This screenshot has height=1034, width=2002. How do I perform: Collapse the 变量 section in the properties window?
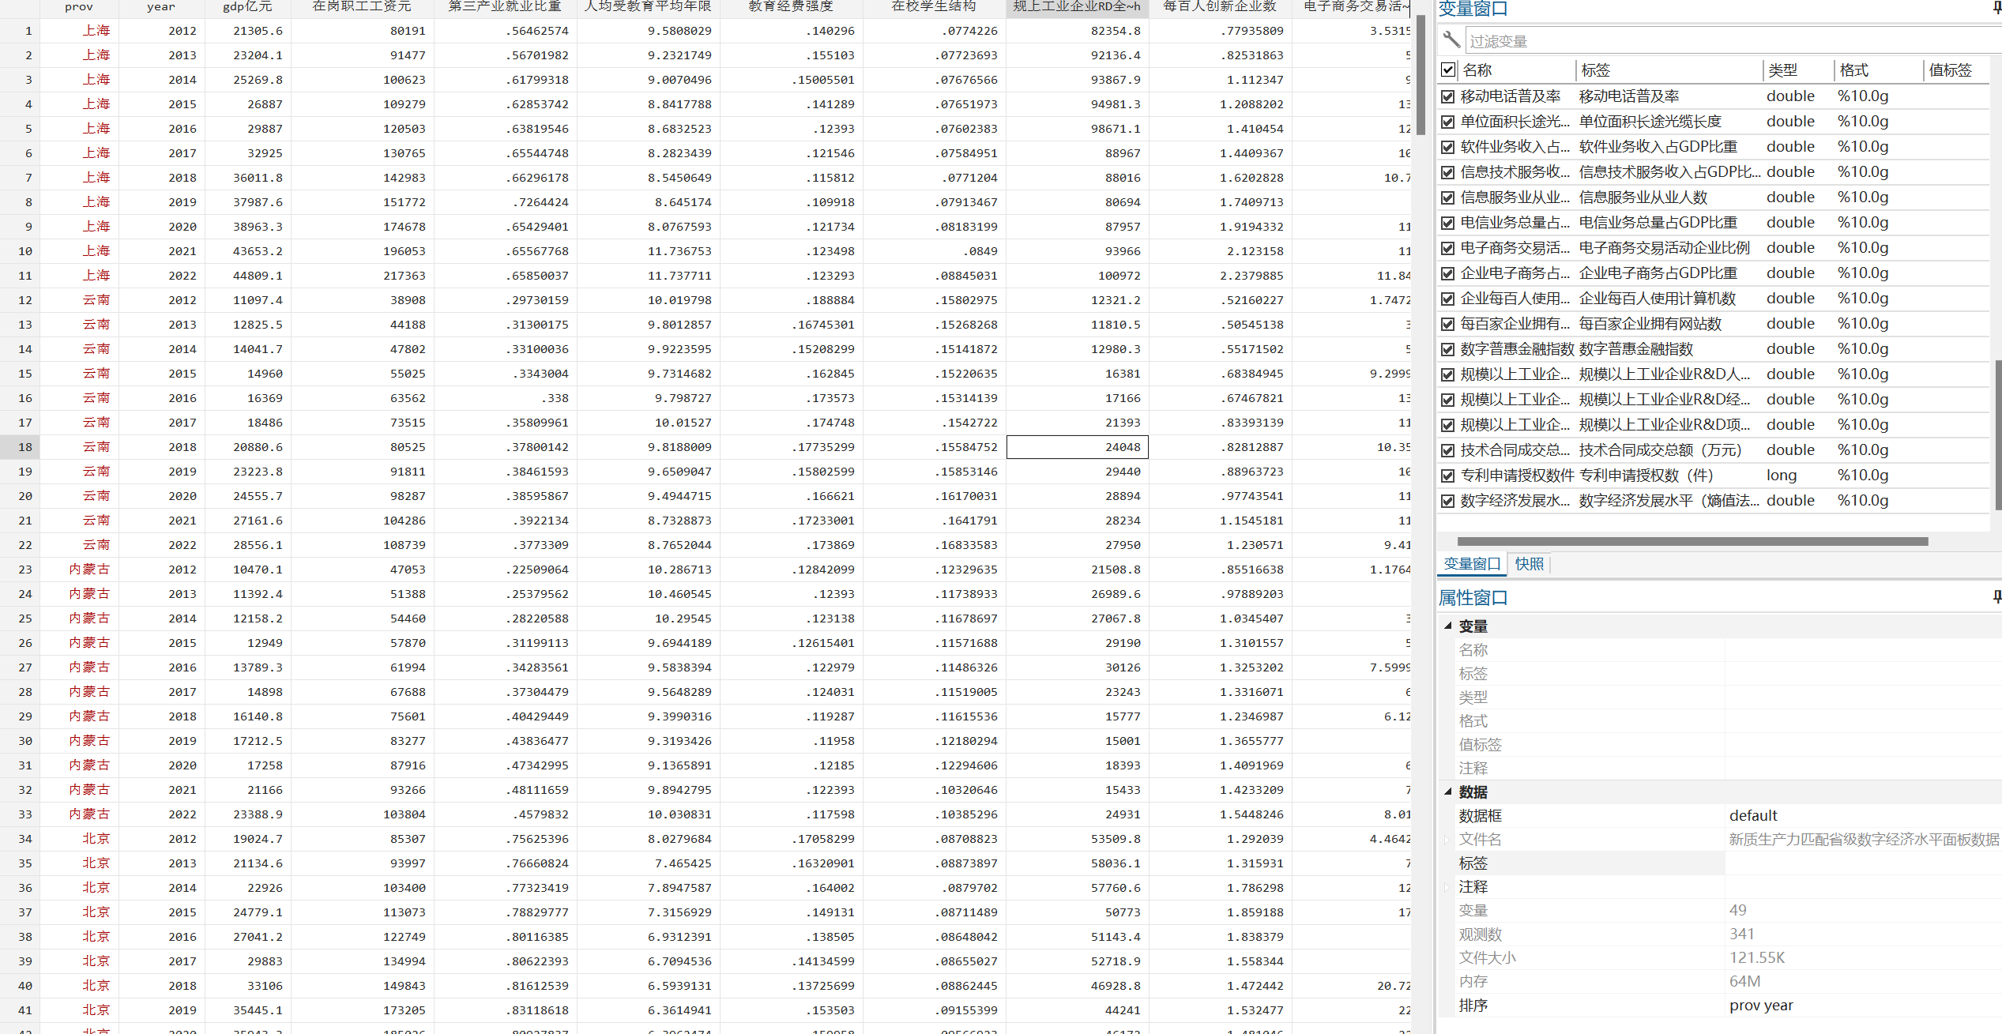[x=1448, y=626]
